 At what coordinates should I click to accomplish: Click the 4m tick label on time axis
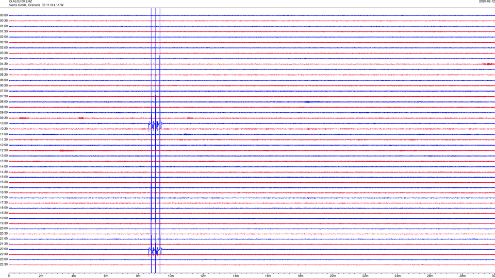74,276
